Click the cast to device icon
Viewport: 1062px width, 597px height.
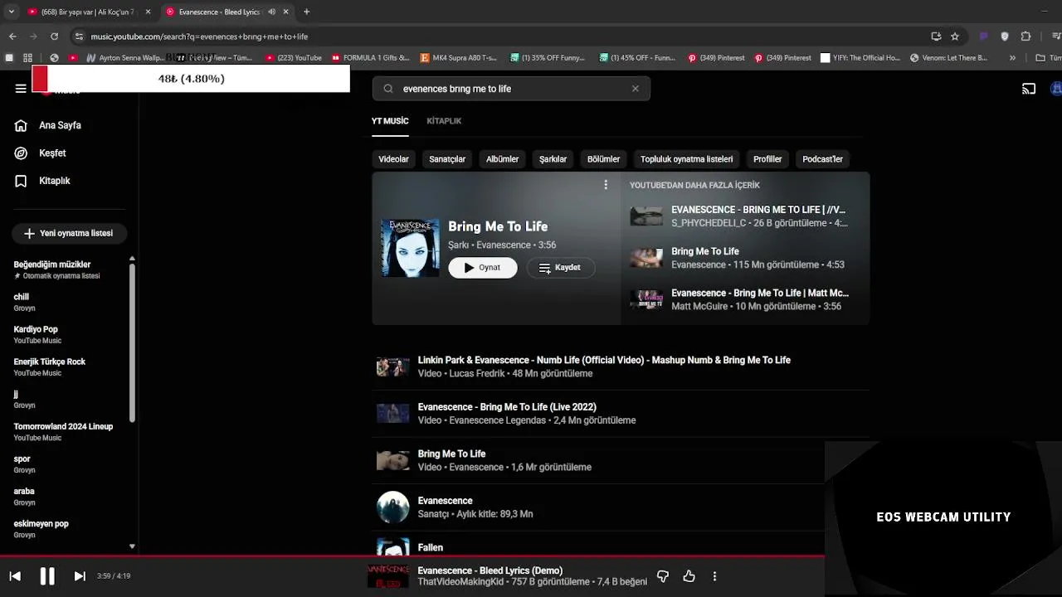click(x=1029, y=89)
